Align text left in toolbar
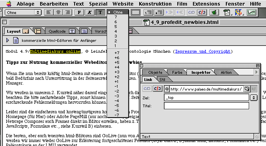The height and width of the screenshot is (146, 266). pos(49,12)
